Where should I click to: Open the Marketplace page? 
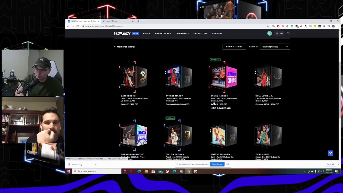163,34
